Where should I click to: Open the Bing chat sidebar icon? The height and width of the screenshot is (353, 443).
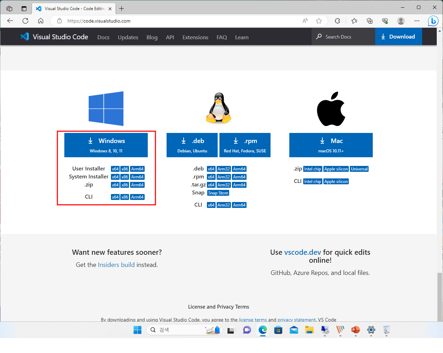coord(433,21)
